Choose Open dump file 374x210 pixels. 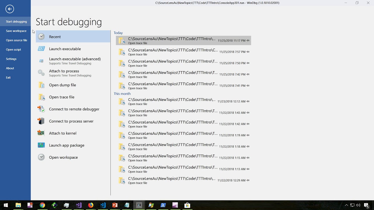click(73, 85)
